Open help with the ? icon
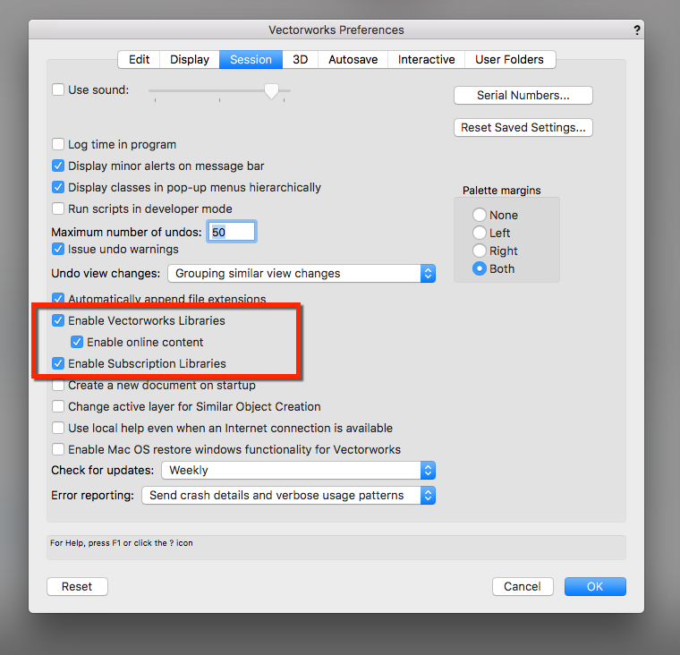This screenshot has width=680, height=655. coord(637,30)
